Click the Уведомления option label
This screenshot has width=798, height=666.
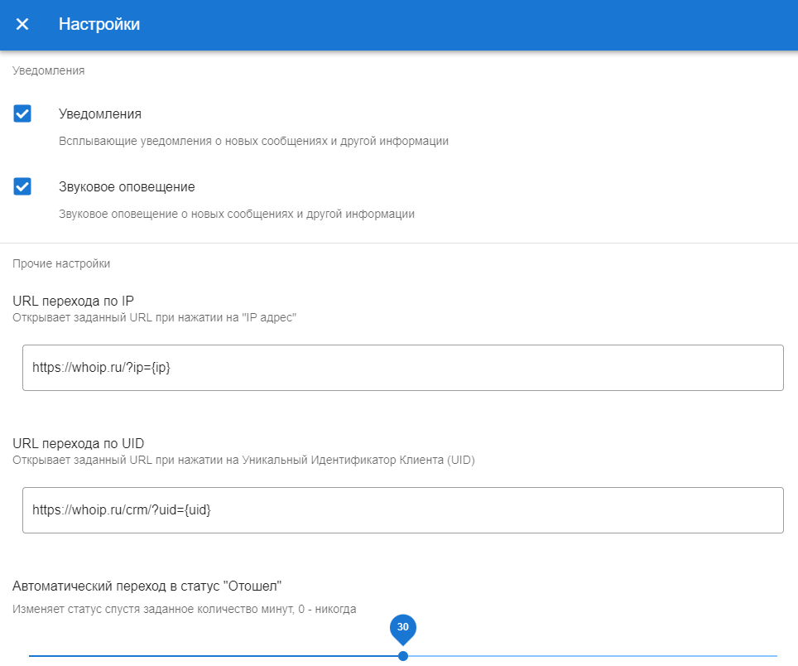pyautogui.click(x=100, y=114)
